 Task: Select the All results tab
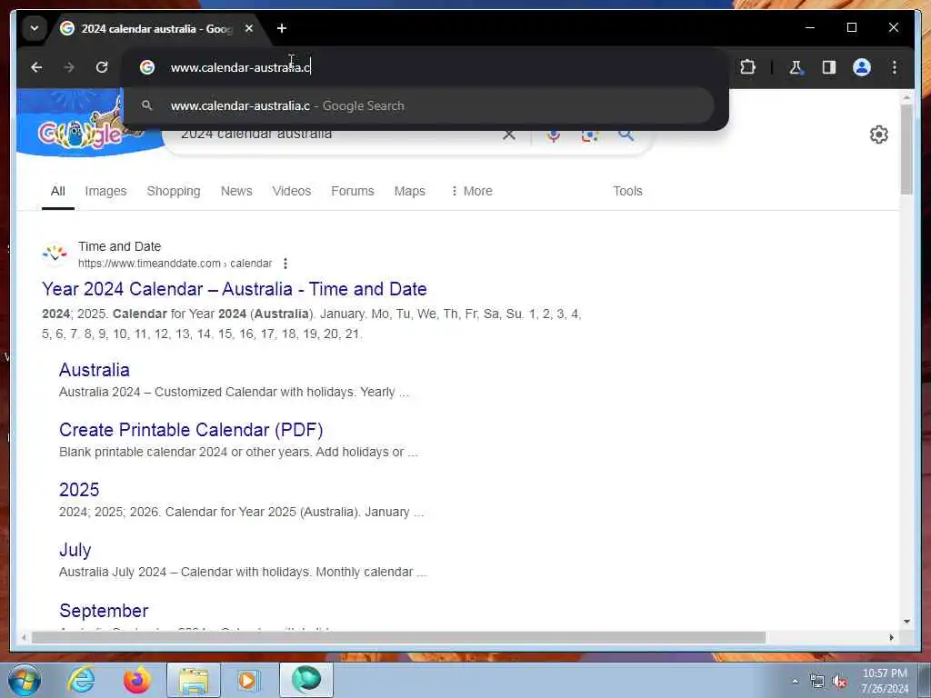[58, 191]
